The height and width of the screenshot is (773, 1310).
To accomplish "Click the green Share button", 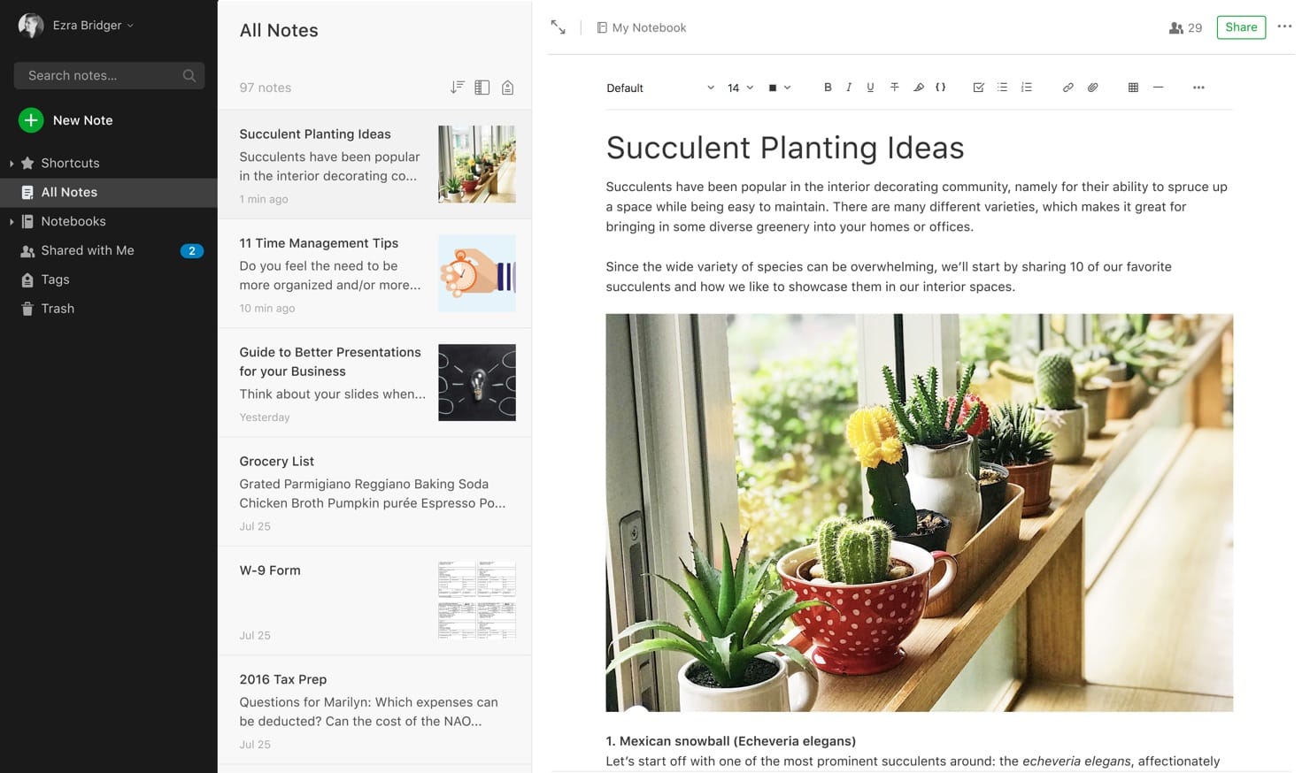I will (x=1240, y=27).
